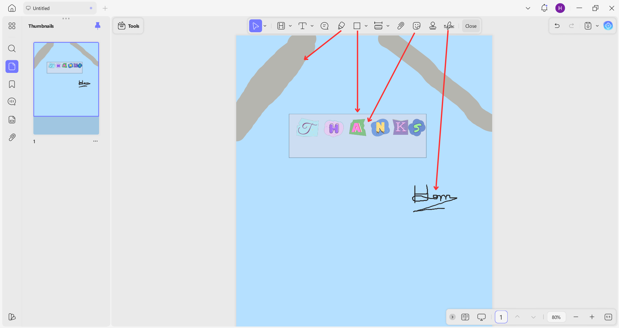This screenshot has height=328, width=619.
Task: Start the slideshow presentation
Action: click(481, 317)
